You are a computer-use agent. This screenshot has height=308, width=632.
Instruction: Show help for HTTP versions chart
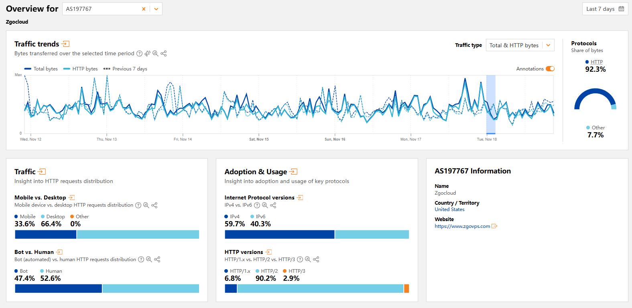[300, 260]
